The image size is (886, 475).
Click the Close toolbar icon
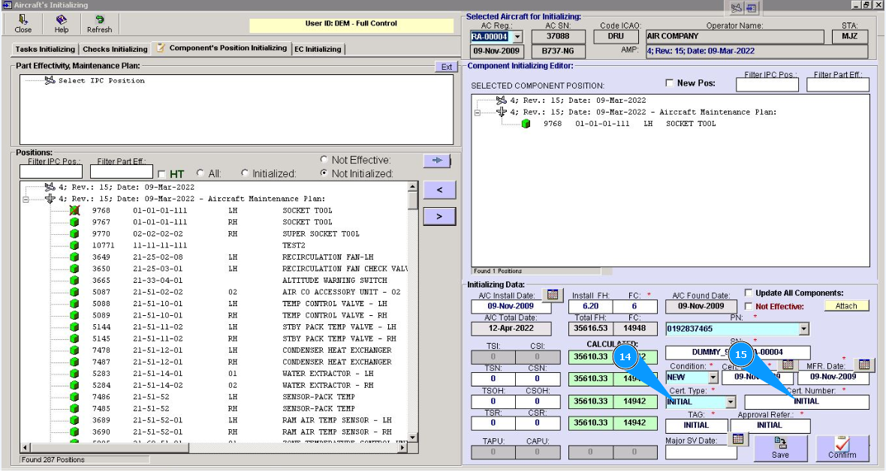click(23, 23)
